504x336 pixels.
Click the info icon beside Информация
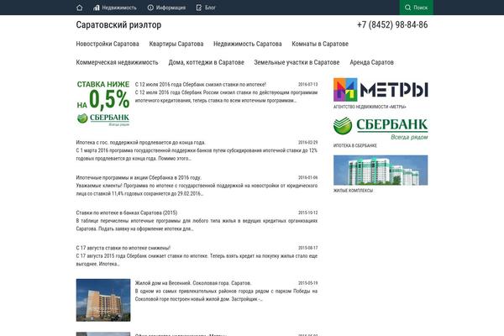(150, 8)
